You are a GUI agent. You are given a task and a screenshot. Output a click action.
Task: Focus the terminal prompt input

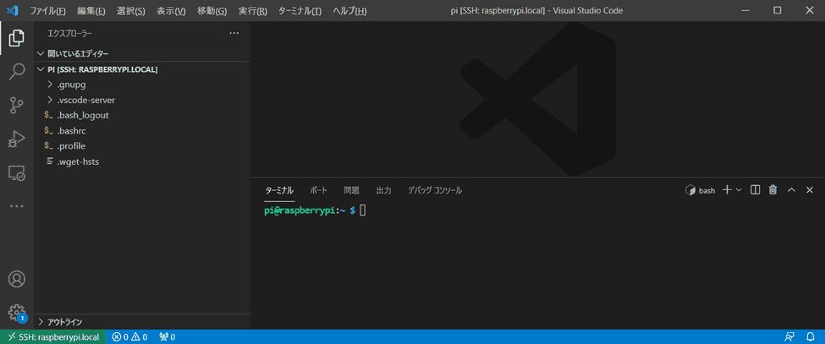tap(362, 210)
